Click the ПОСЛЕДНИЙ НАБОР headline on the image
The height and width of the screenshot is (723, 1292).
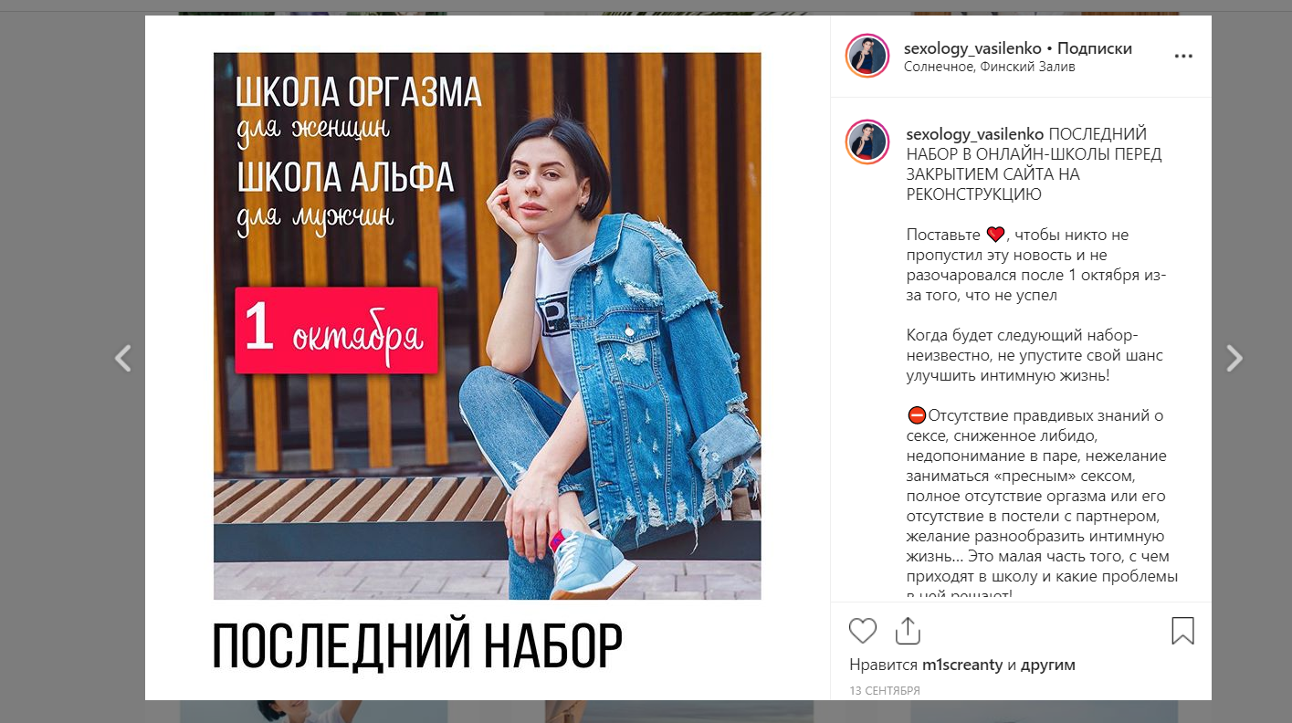417,646
